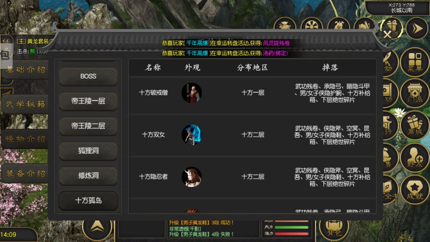Switch to the 怪物介绍 tab
This screenshot has width=430, height=242.
tap(25, 139)
